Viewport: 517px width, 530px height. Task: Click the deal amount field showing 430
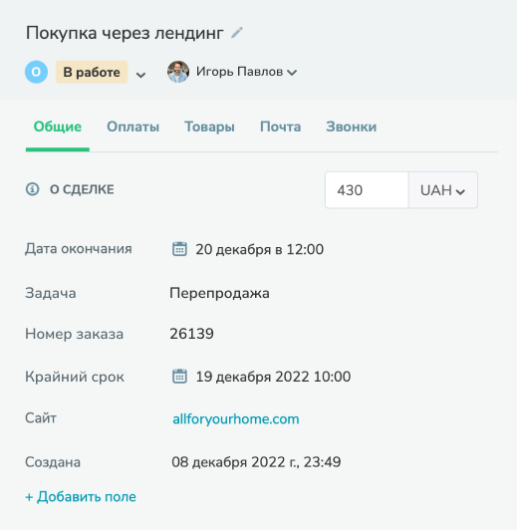367,190
